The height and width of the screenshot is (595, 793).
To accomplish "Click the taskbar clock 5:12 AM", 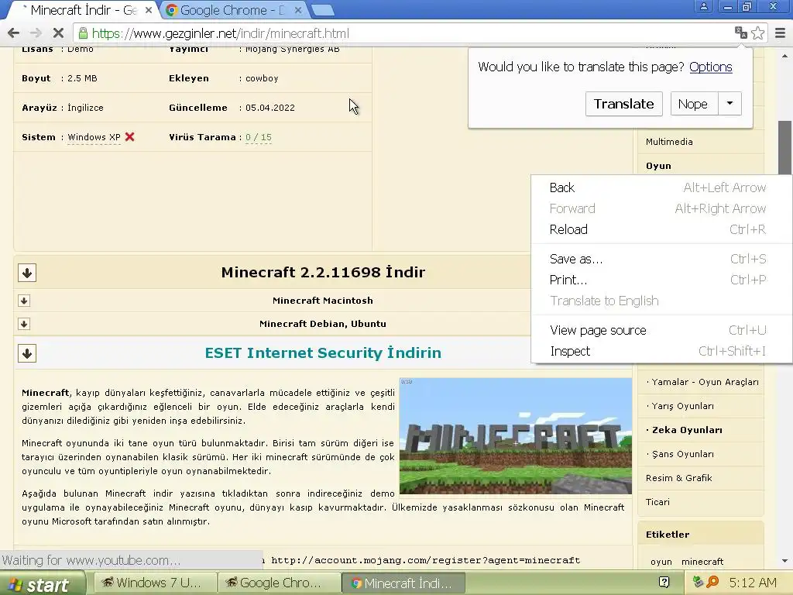I will [x=753, y=583].
